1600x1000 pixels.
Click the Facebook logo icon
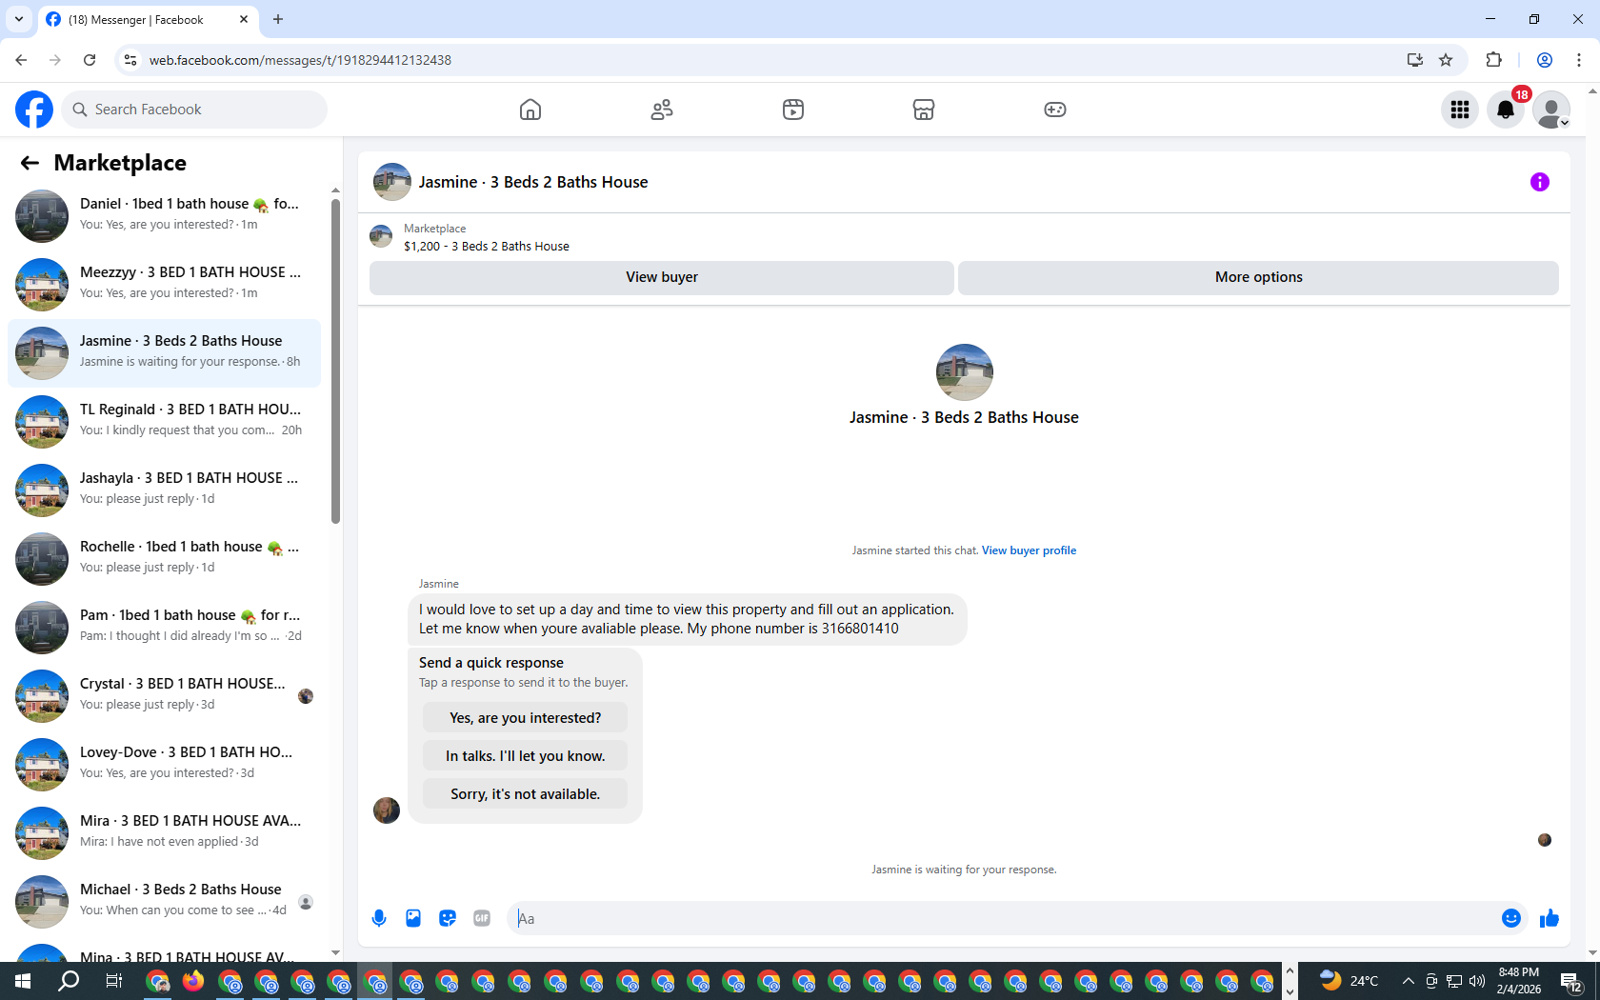(x=34, y=110)
